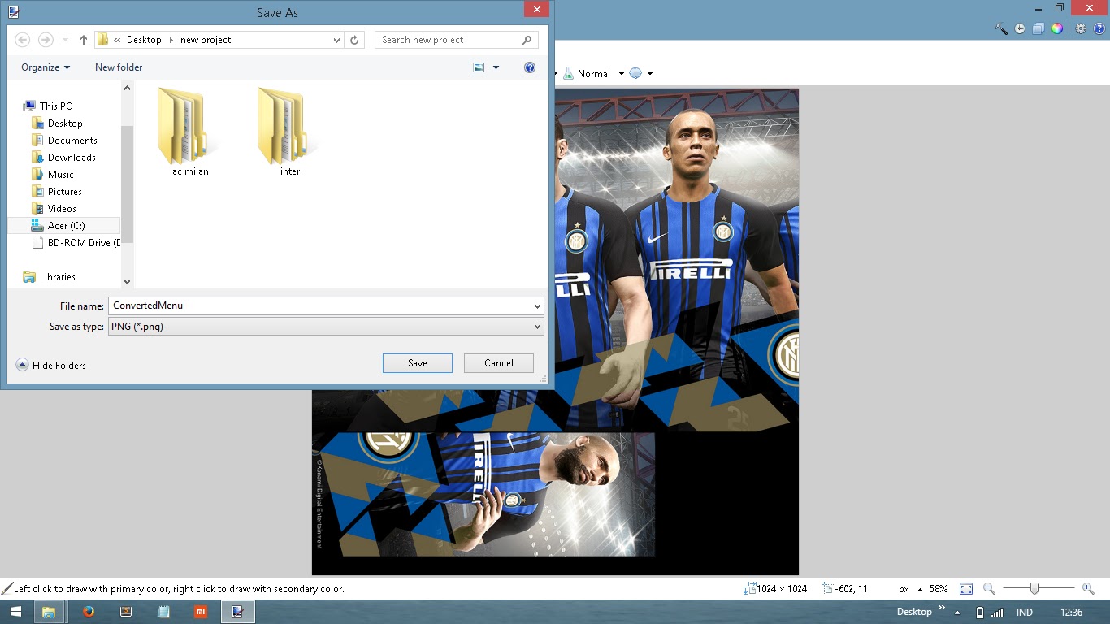Open the recent locations dropdown arrow

pyautogui.click(x=65, y=40)
